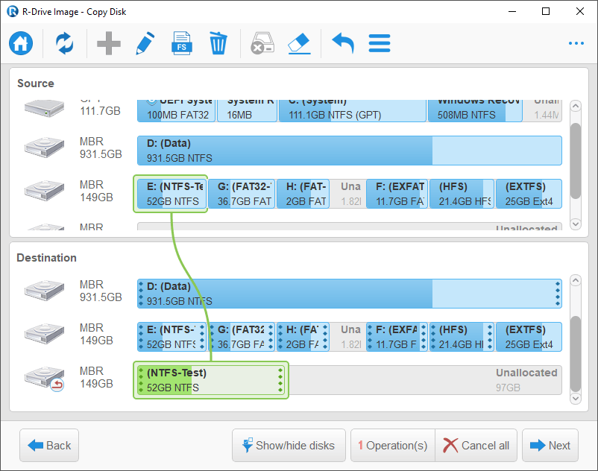This screenshot has width=598, height=471.
Task: Select source (HFS) 21.4GB partition
Action: tap(462, 194)
